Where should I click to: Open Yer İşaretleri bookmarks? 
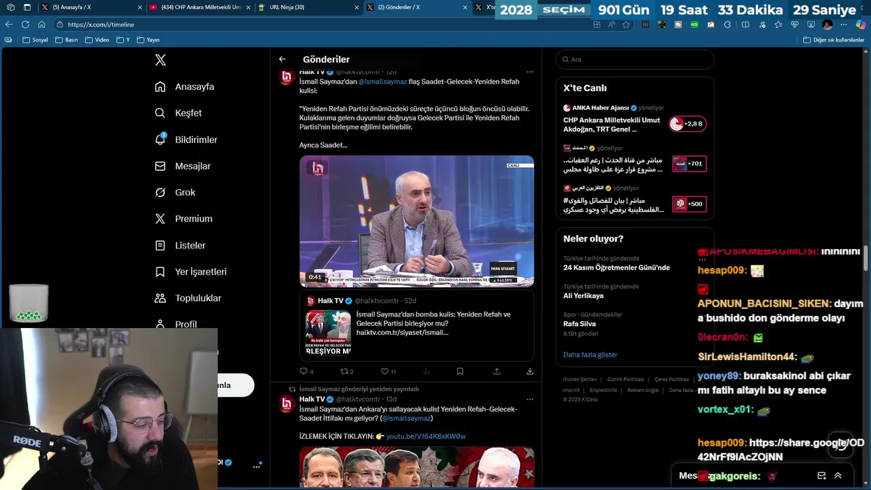pos(191,272)
